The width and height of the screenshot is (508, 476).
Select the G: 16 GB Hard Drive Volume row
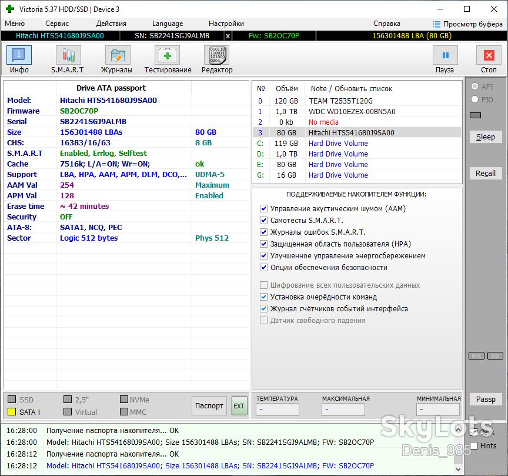(357, 175)
